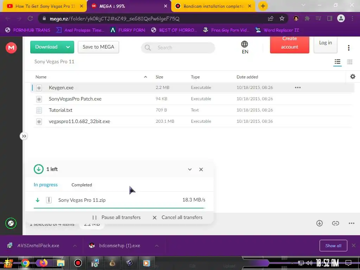Switch to In progress tab
This screenshot has height=270, width=360.
(x=45, y=185)
